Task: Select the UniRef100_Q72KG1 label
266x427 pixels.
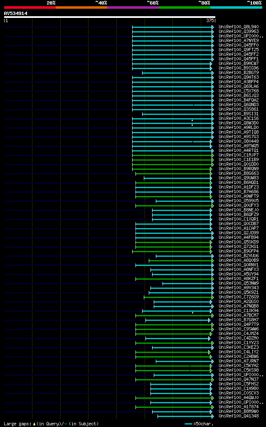Action: point(239,247)
